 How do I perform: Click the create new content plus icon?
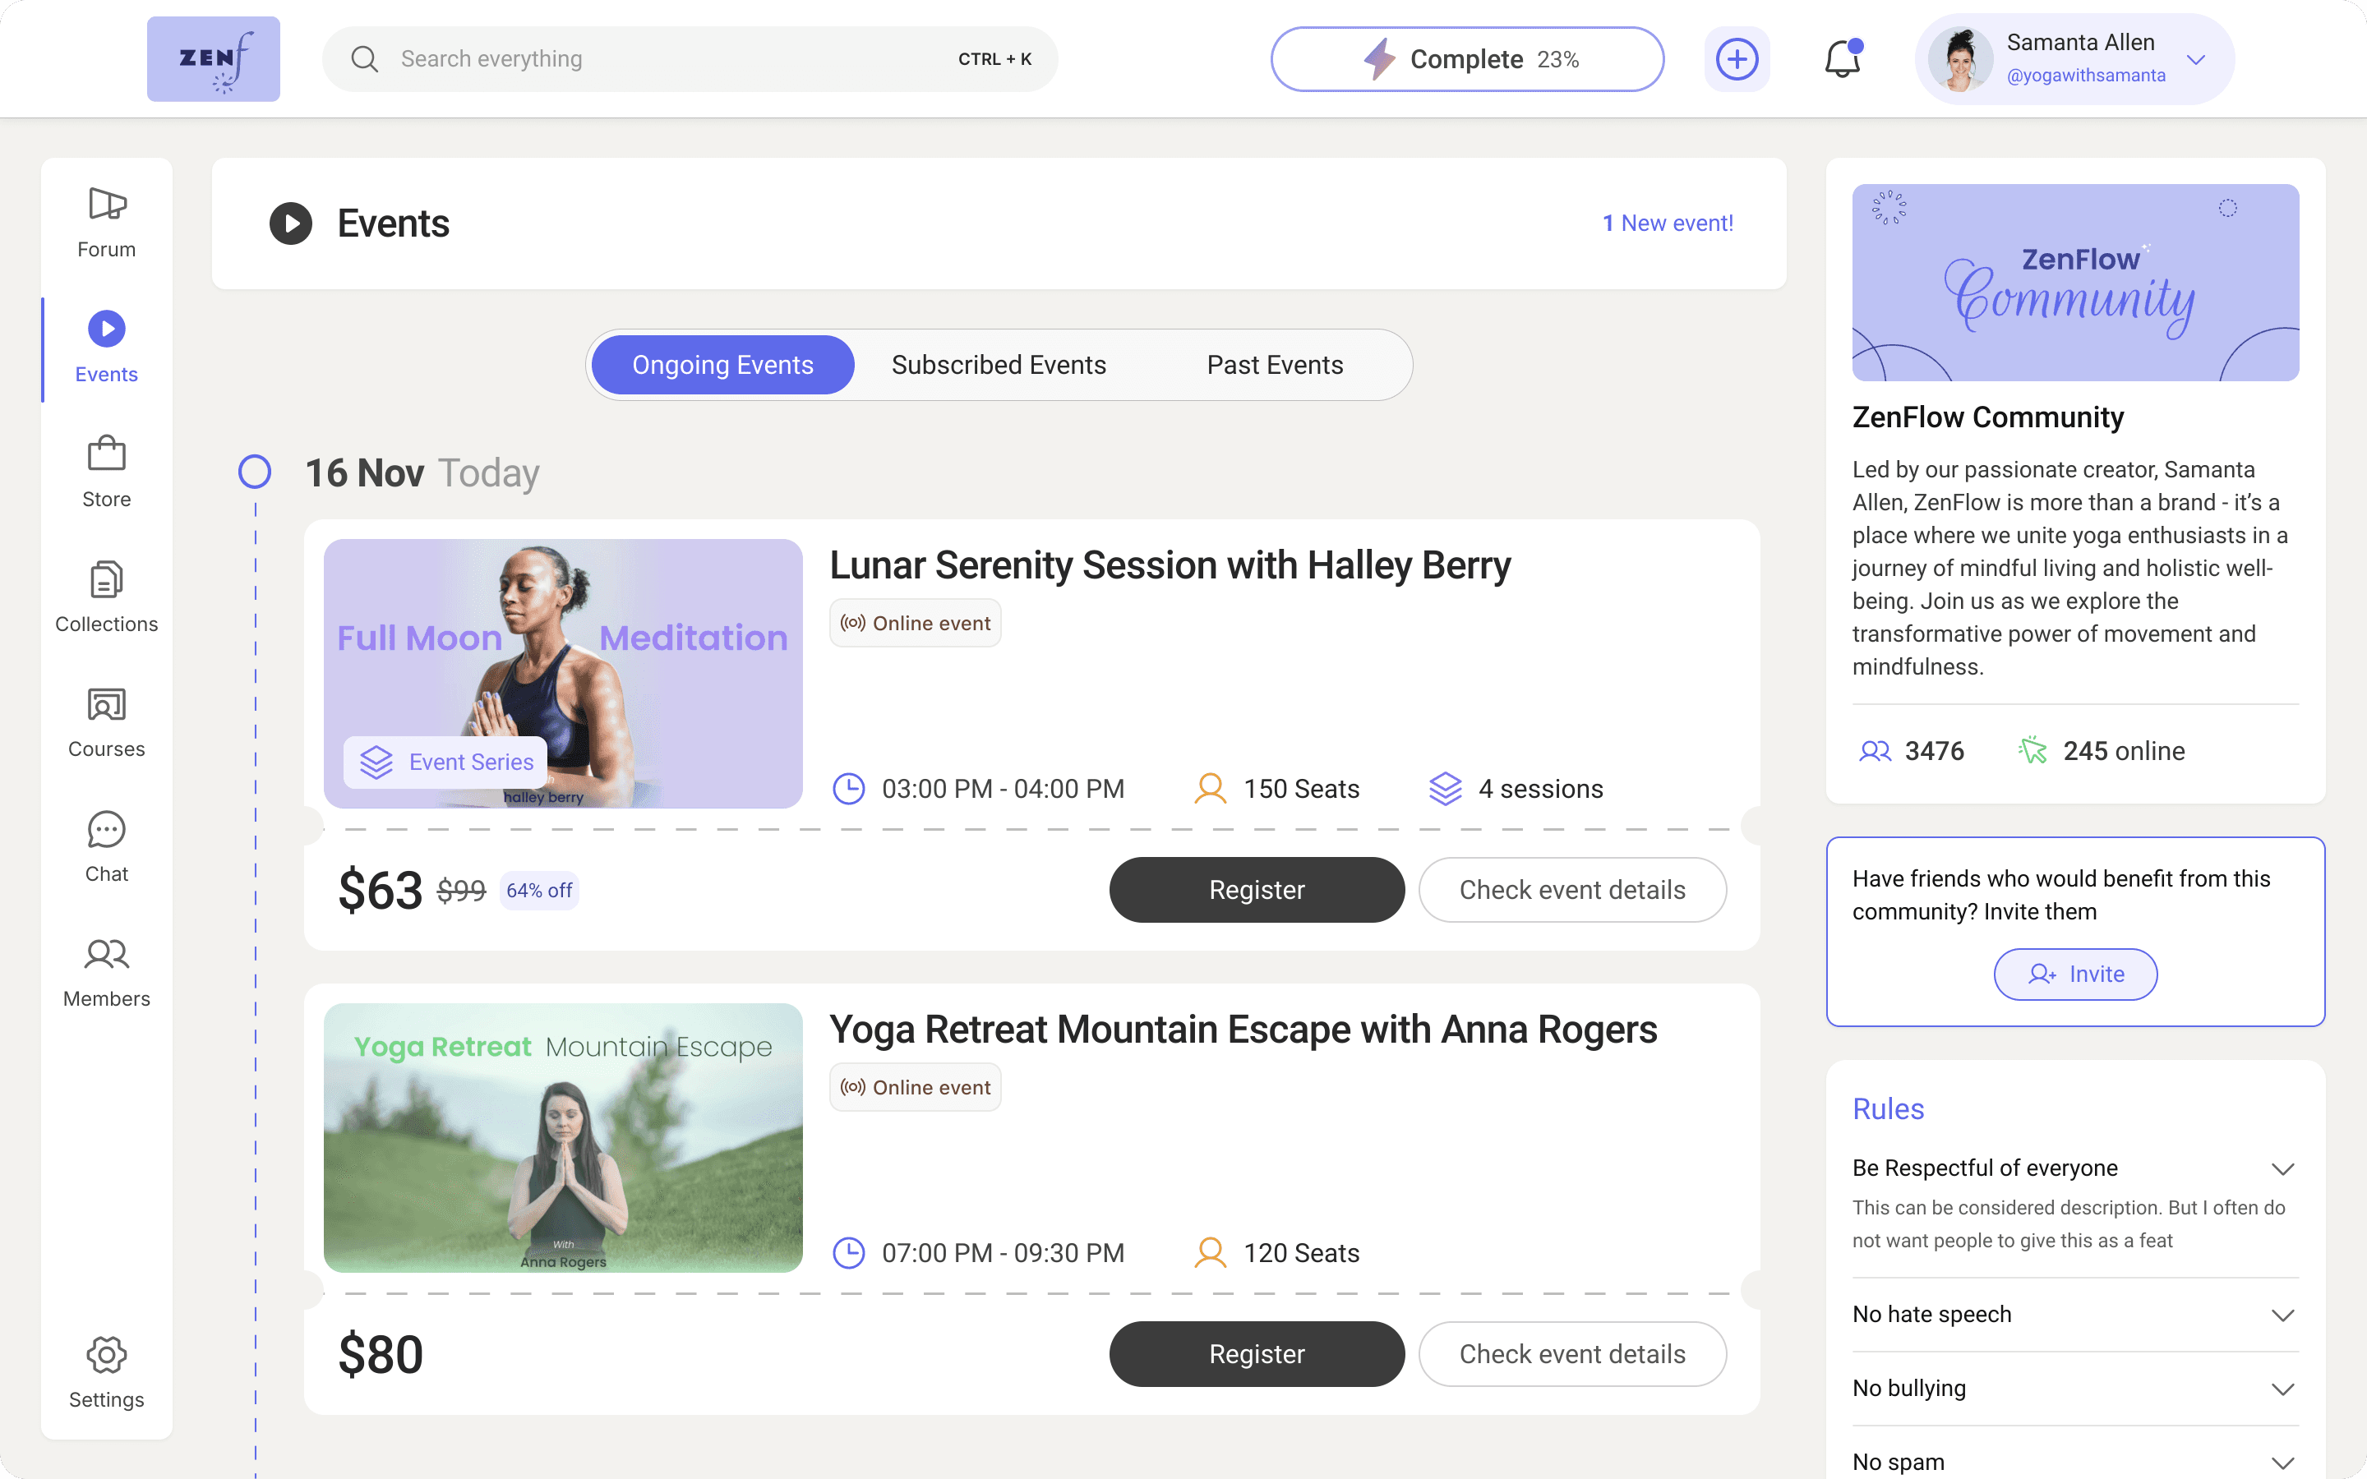pos(1736,58)
